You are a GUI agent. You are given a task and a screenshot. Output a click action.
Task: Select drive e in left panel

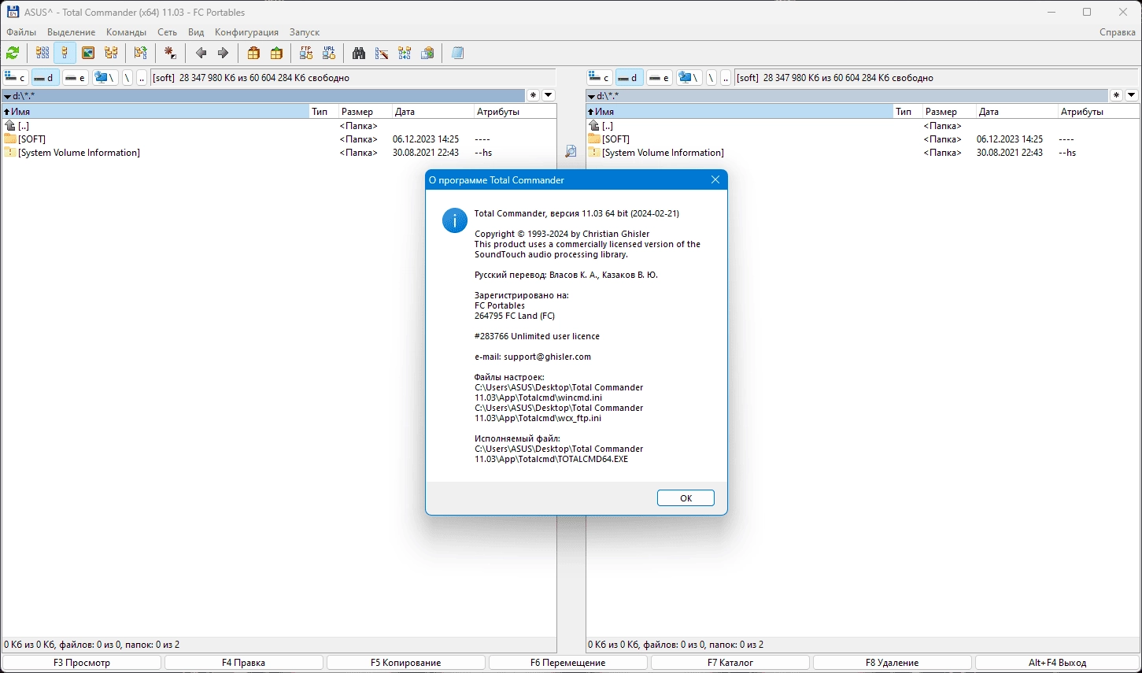click(x=76, y=77)
